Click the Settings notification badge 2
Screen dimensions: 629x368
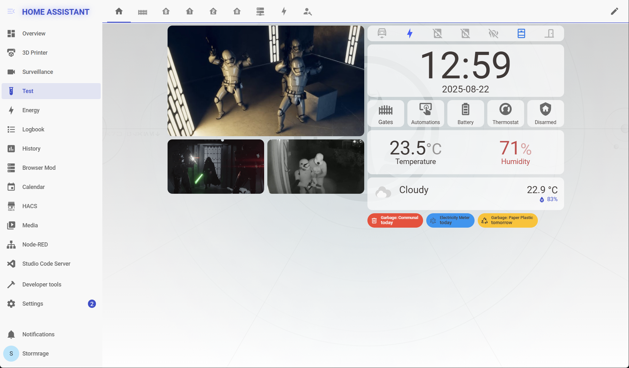[92, 304]
